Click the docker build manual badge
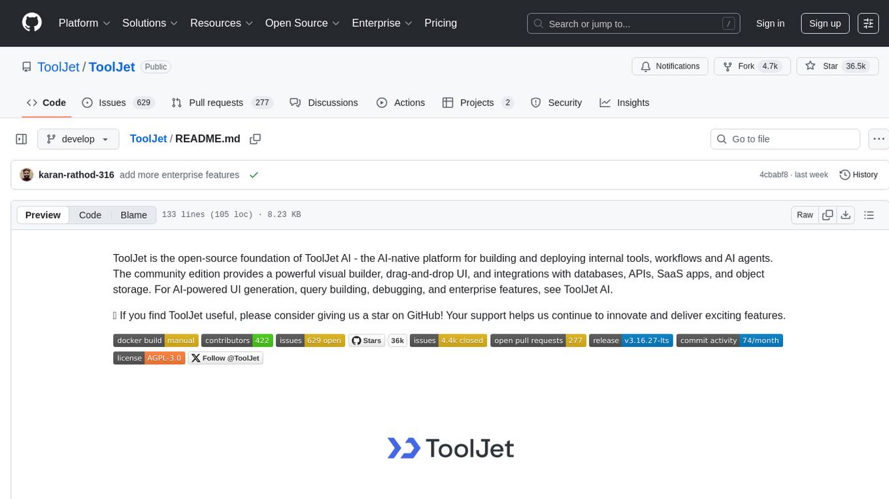 pos(156,340)
